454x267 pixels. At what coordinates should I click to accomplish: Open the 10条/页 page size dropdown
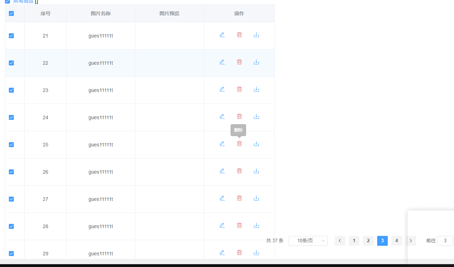coord(308,241)
